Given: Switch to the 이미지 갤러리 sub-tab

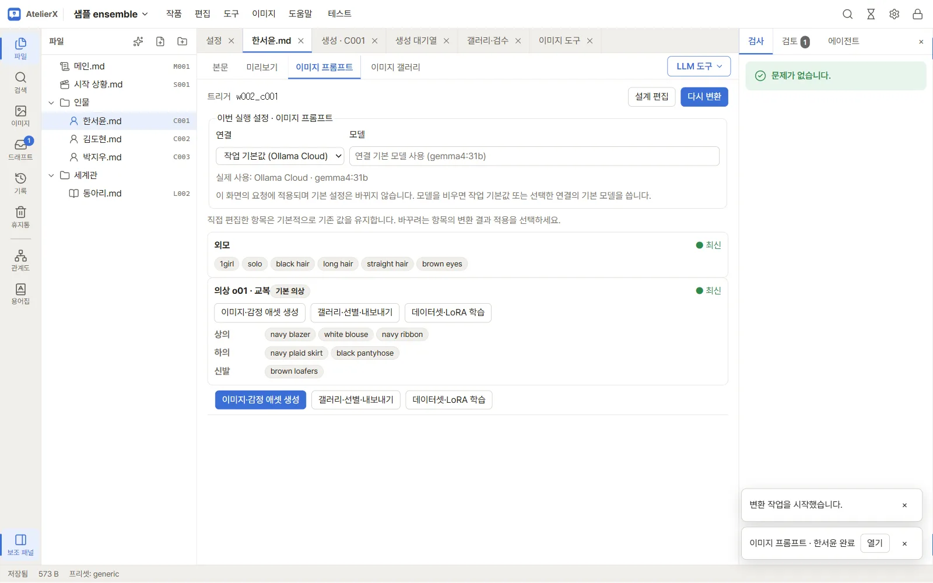Looking at the screenshot, I should pyautogui.click(x=395, y=67).
